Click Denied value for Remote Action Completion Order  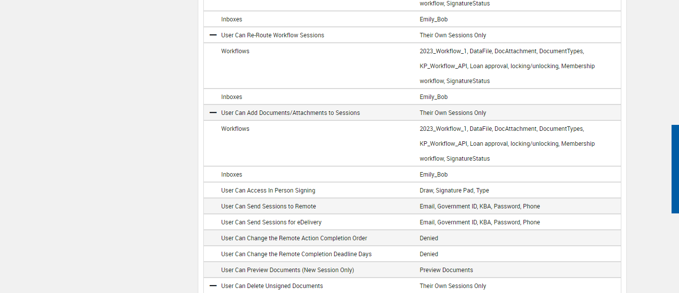(x=428, y=238)
